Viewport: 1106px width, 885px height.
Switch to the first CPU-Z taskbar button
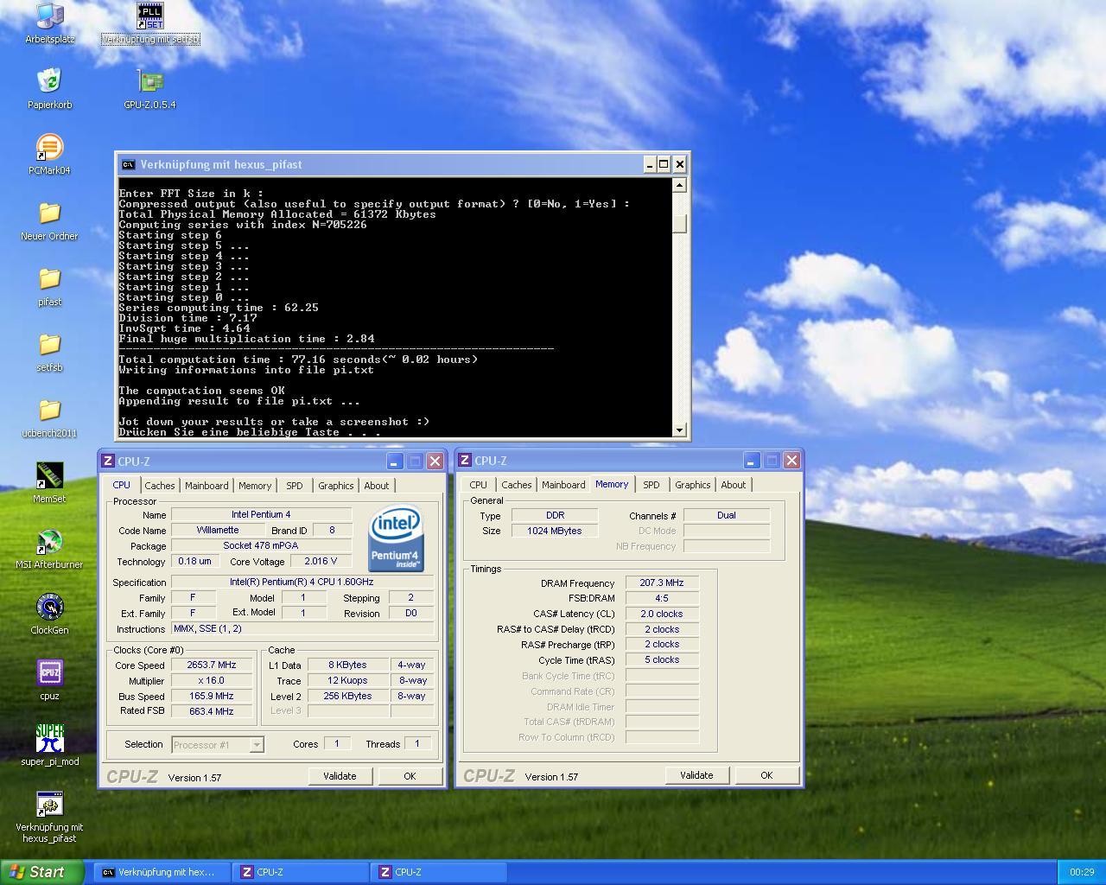pyautogui.click(x=299, y=872)
